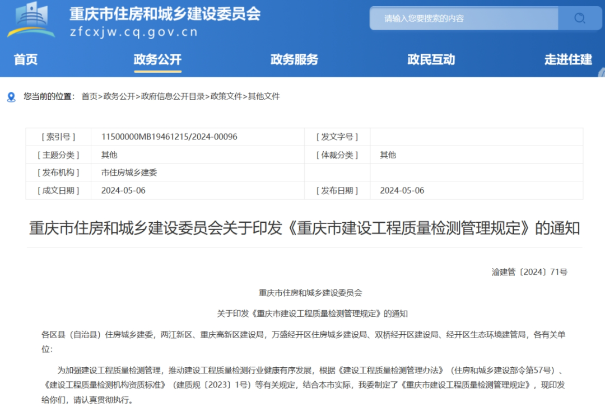Click the 政务公开 breadcrumb link
This screenshot has width=605, height=407.
click(x=119, y=96)
